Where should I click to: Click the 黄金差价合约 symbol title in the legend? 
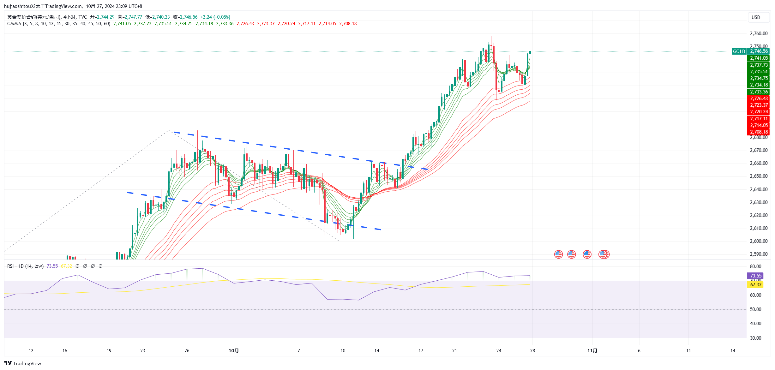(x=34, y=17)
